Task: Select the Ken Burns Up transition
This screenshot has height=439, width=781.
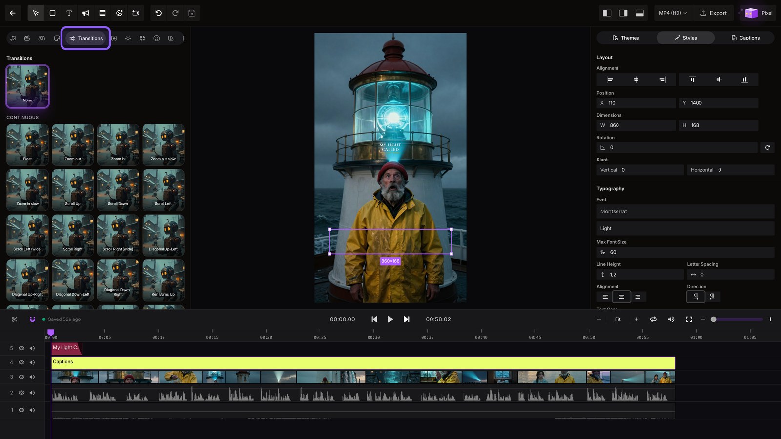Action: [163, 280]
